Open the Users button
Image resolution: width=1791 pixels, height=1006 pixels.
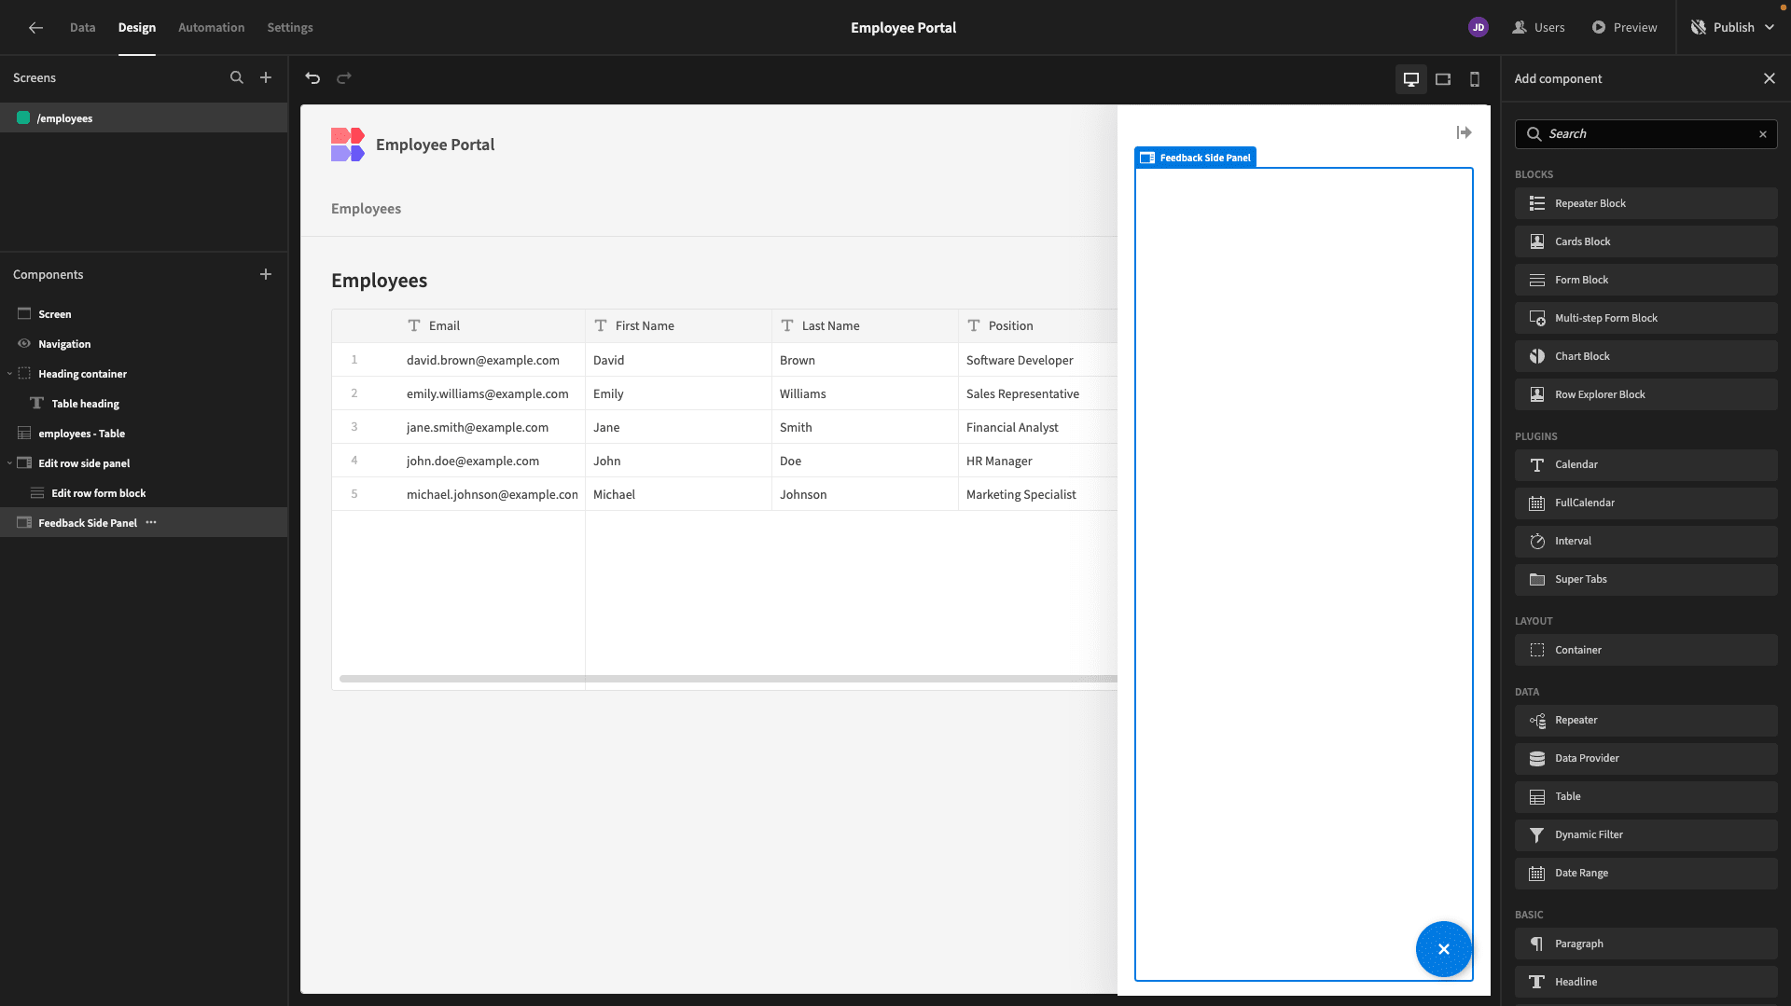pos(1538,27)
